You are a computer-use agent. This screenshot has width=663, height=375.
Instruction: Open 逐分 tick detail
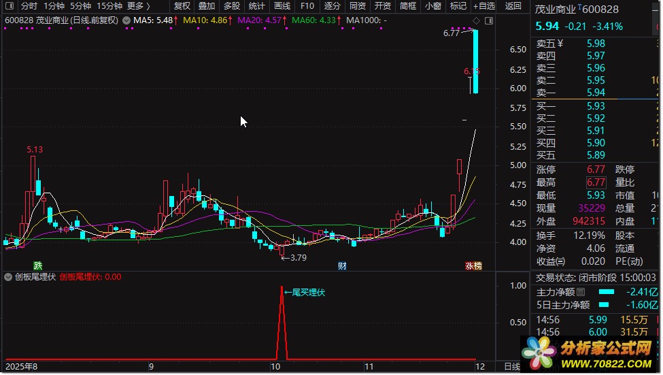[332, 6]
